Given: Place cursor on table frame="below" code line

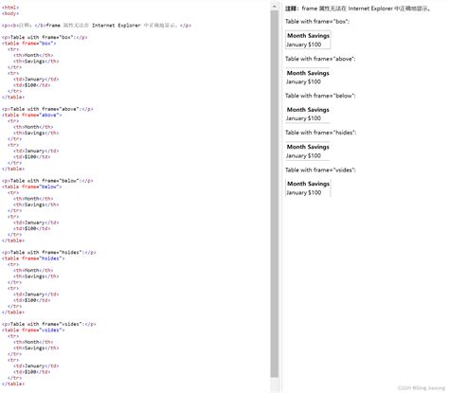Looking at the screenshot, I should (x=32, y=187).
